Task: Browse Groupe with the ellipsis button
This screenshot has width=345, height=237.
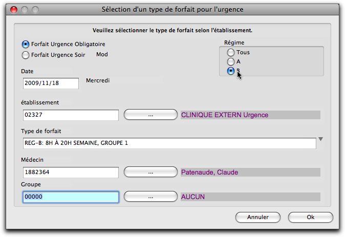Action: click(x=150, y=197)
